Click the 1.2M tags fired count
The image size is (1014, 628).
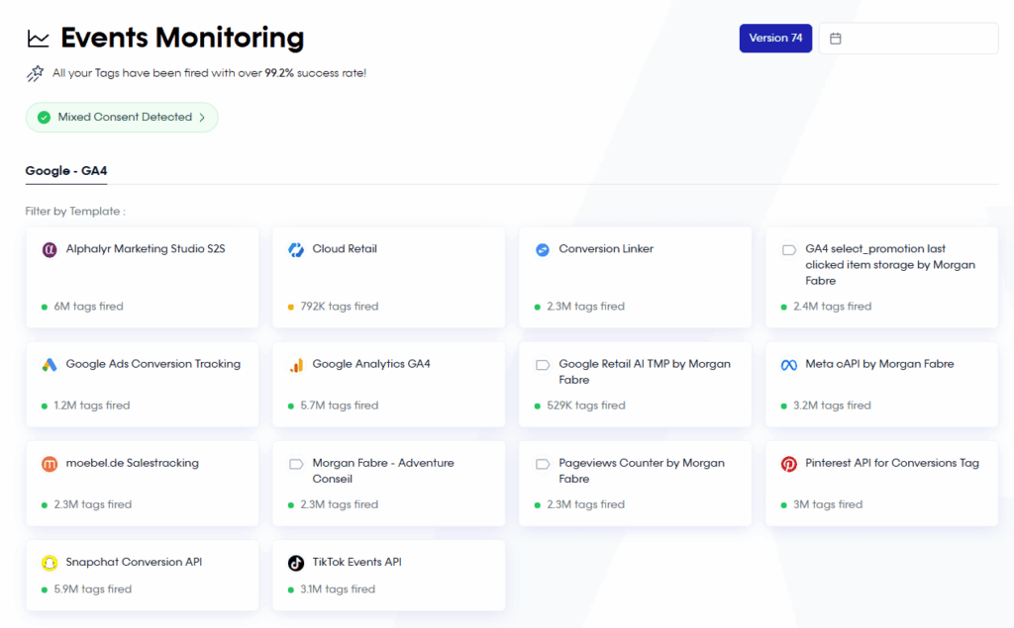92,405
